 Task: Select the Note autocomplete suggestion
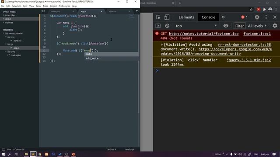(x=112, y=54)
